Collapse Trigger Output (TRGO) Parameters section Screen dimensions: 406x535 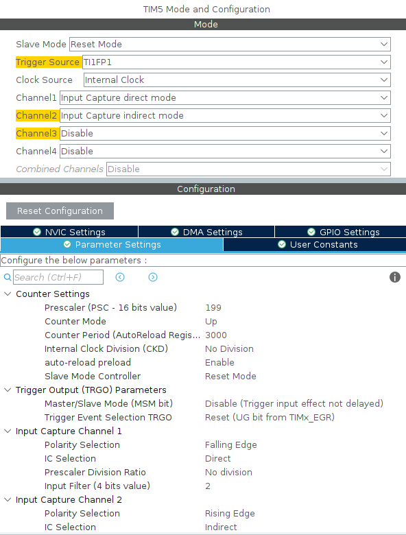coord(8,390)
